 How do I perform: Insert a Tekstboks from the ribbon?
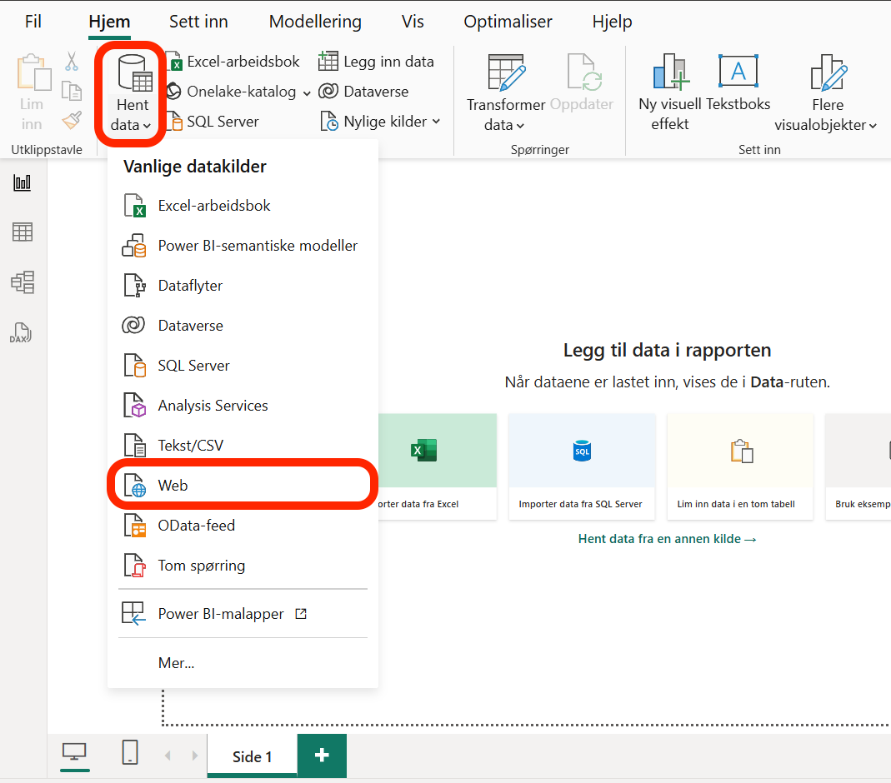(738, 82)
